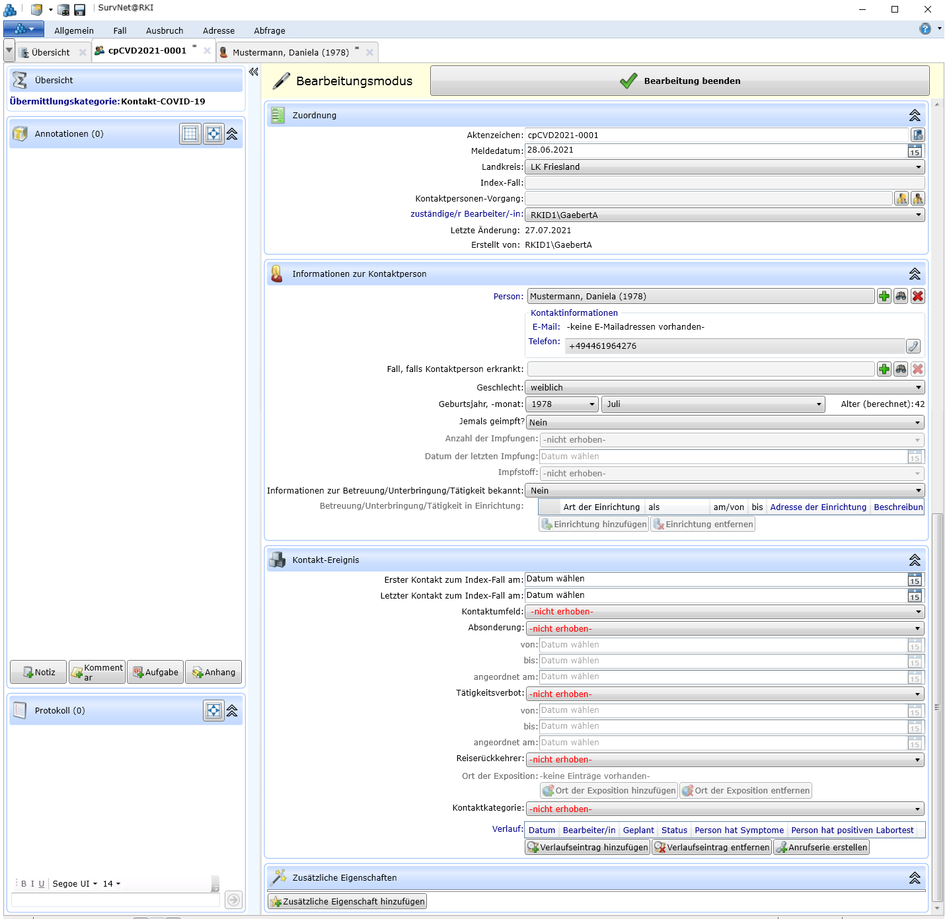The height and width of the screenshot is (919, 949).
Task: Open help question mark icon
Action: (925, 29)
